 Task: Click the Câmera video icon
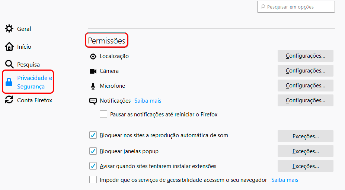click(93, 71)
